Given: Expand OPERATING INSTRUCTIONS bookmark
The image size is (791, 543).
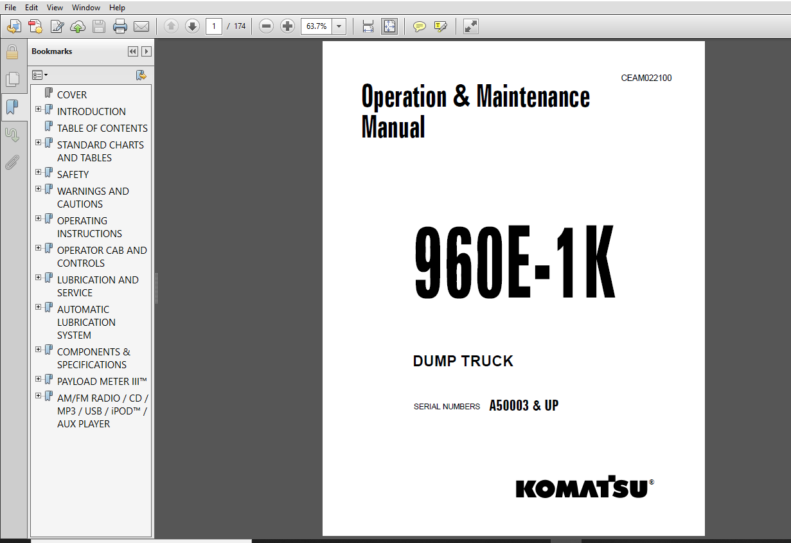Looking at the screenshot, I should pos(39,218).
